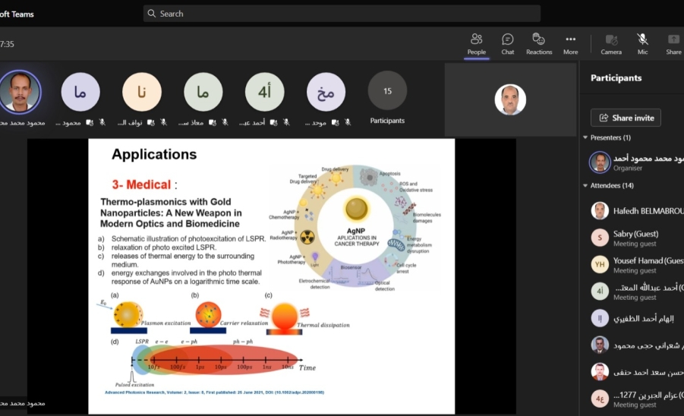Click inside the Search box
This screenshot has height=416, width=684.
[342, 14]
